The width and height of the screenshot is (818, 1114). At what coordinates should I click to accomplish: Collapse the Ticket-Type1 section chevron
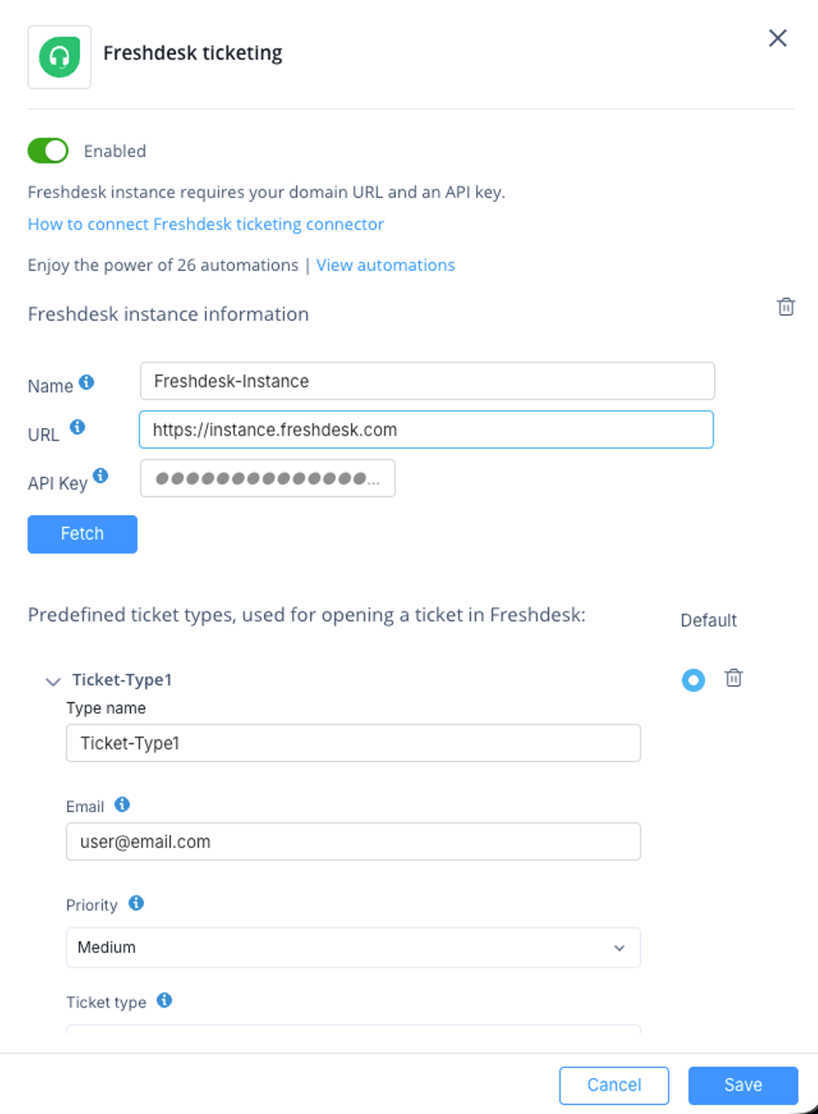(x=53, y=681)
